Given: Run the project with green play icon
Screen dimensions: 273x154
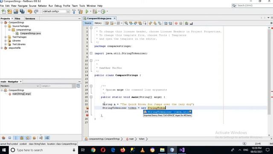Looking at the screenshot, I should click(87, 12).
